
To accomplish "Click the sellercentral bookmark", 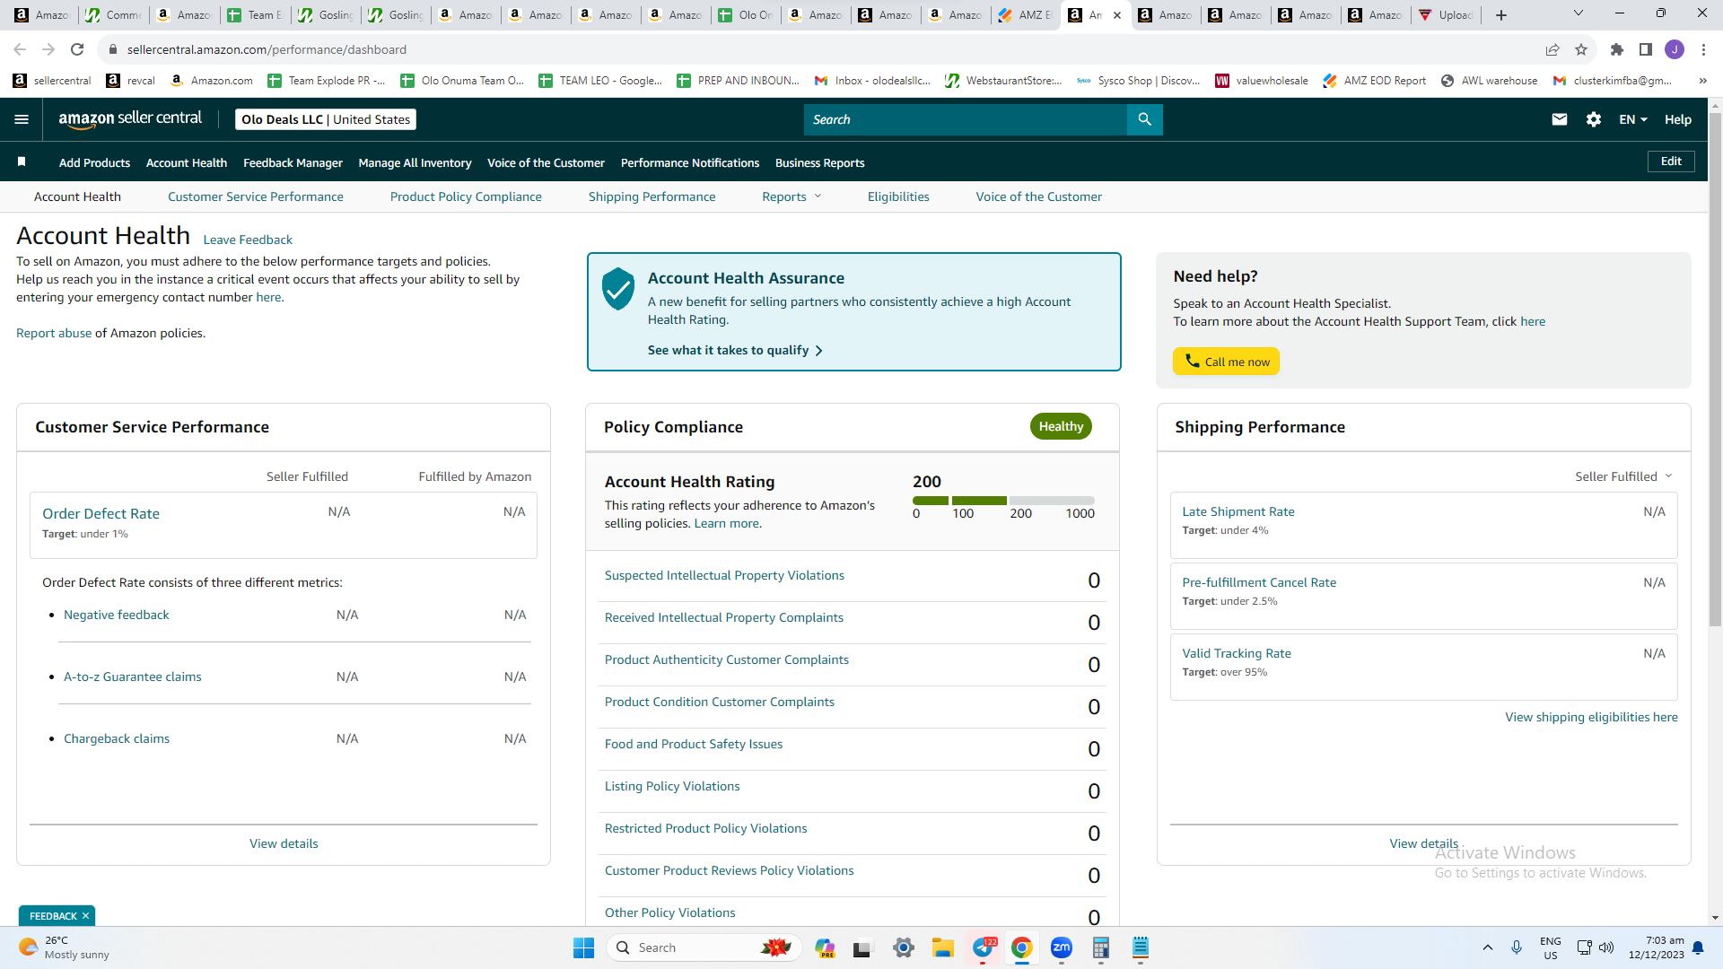I will click(x=52, y=81).
